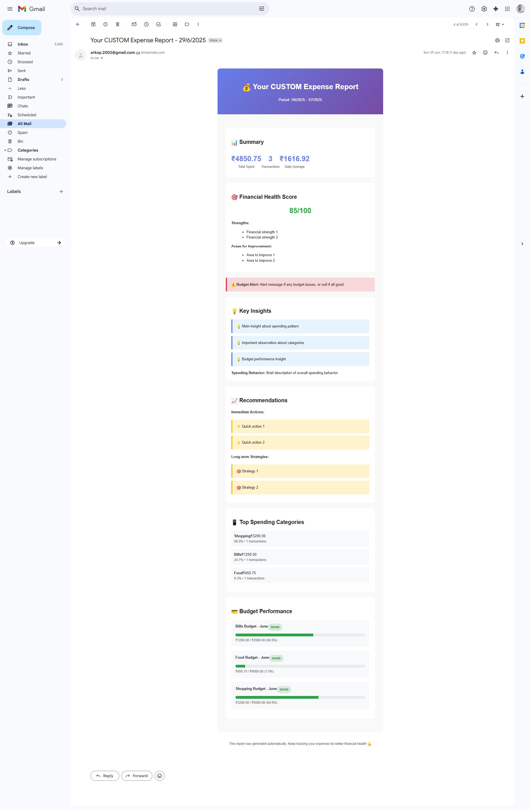Delete the email with trash icon
Viewport: 530px width, 810px height.
click(117, 24)
